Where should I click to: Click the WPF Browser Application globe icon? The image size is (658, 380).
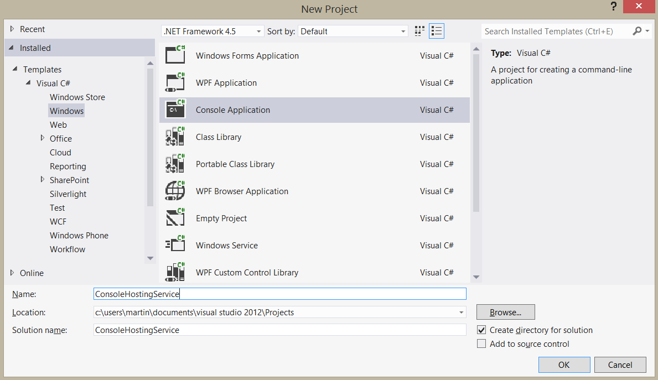point(175,191)
